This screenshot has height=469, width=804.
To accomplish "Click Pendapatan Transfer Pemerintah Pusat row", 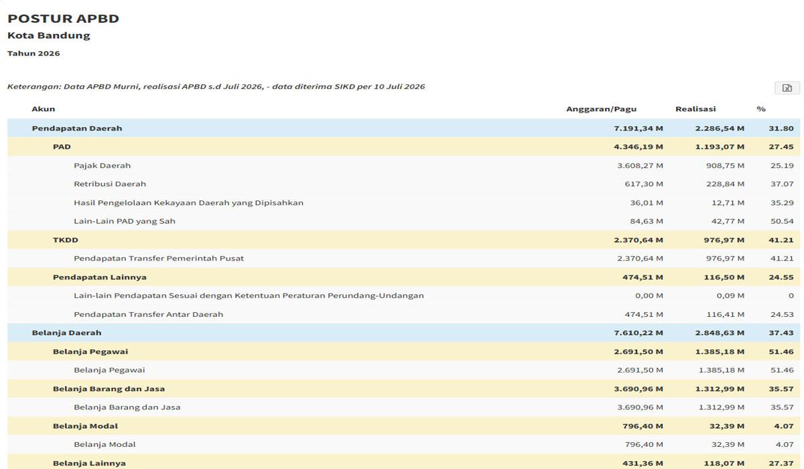I will [x=404, y=259].
